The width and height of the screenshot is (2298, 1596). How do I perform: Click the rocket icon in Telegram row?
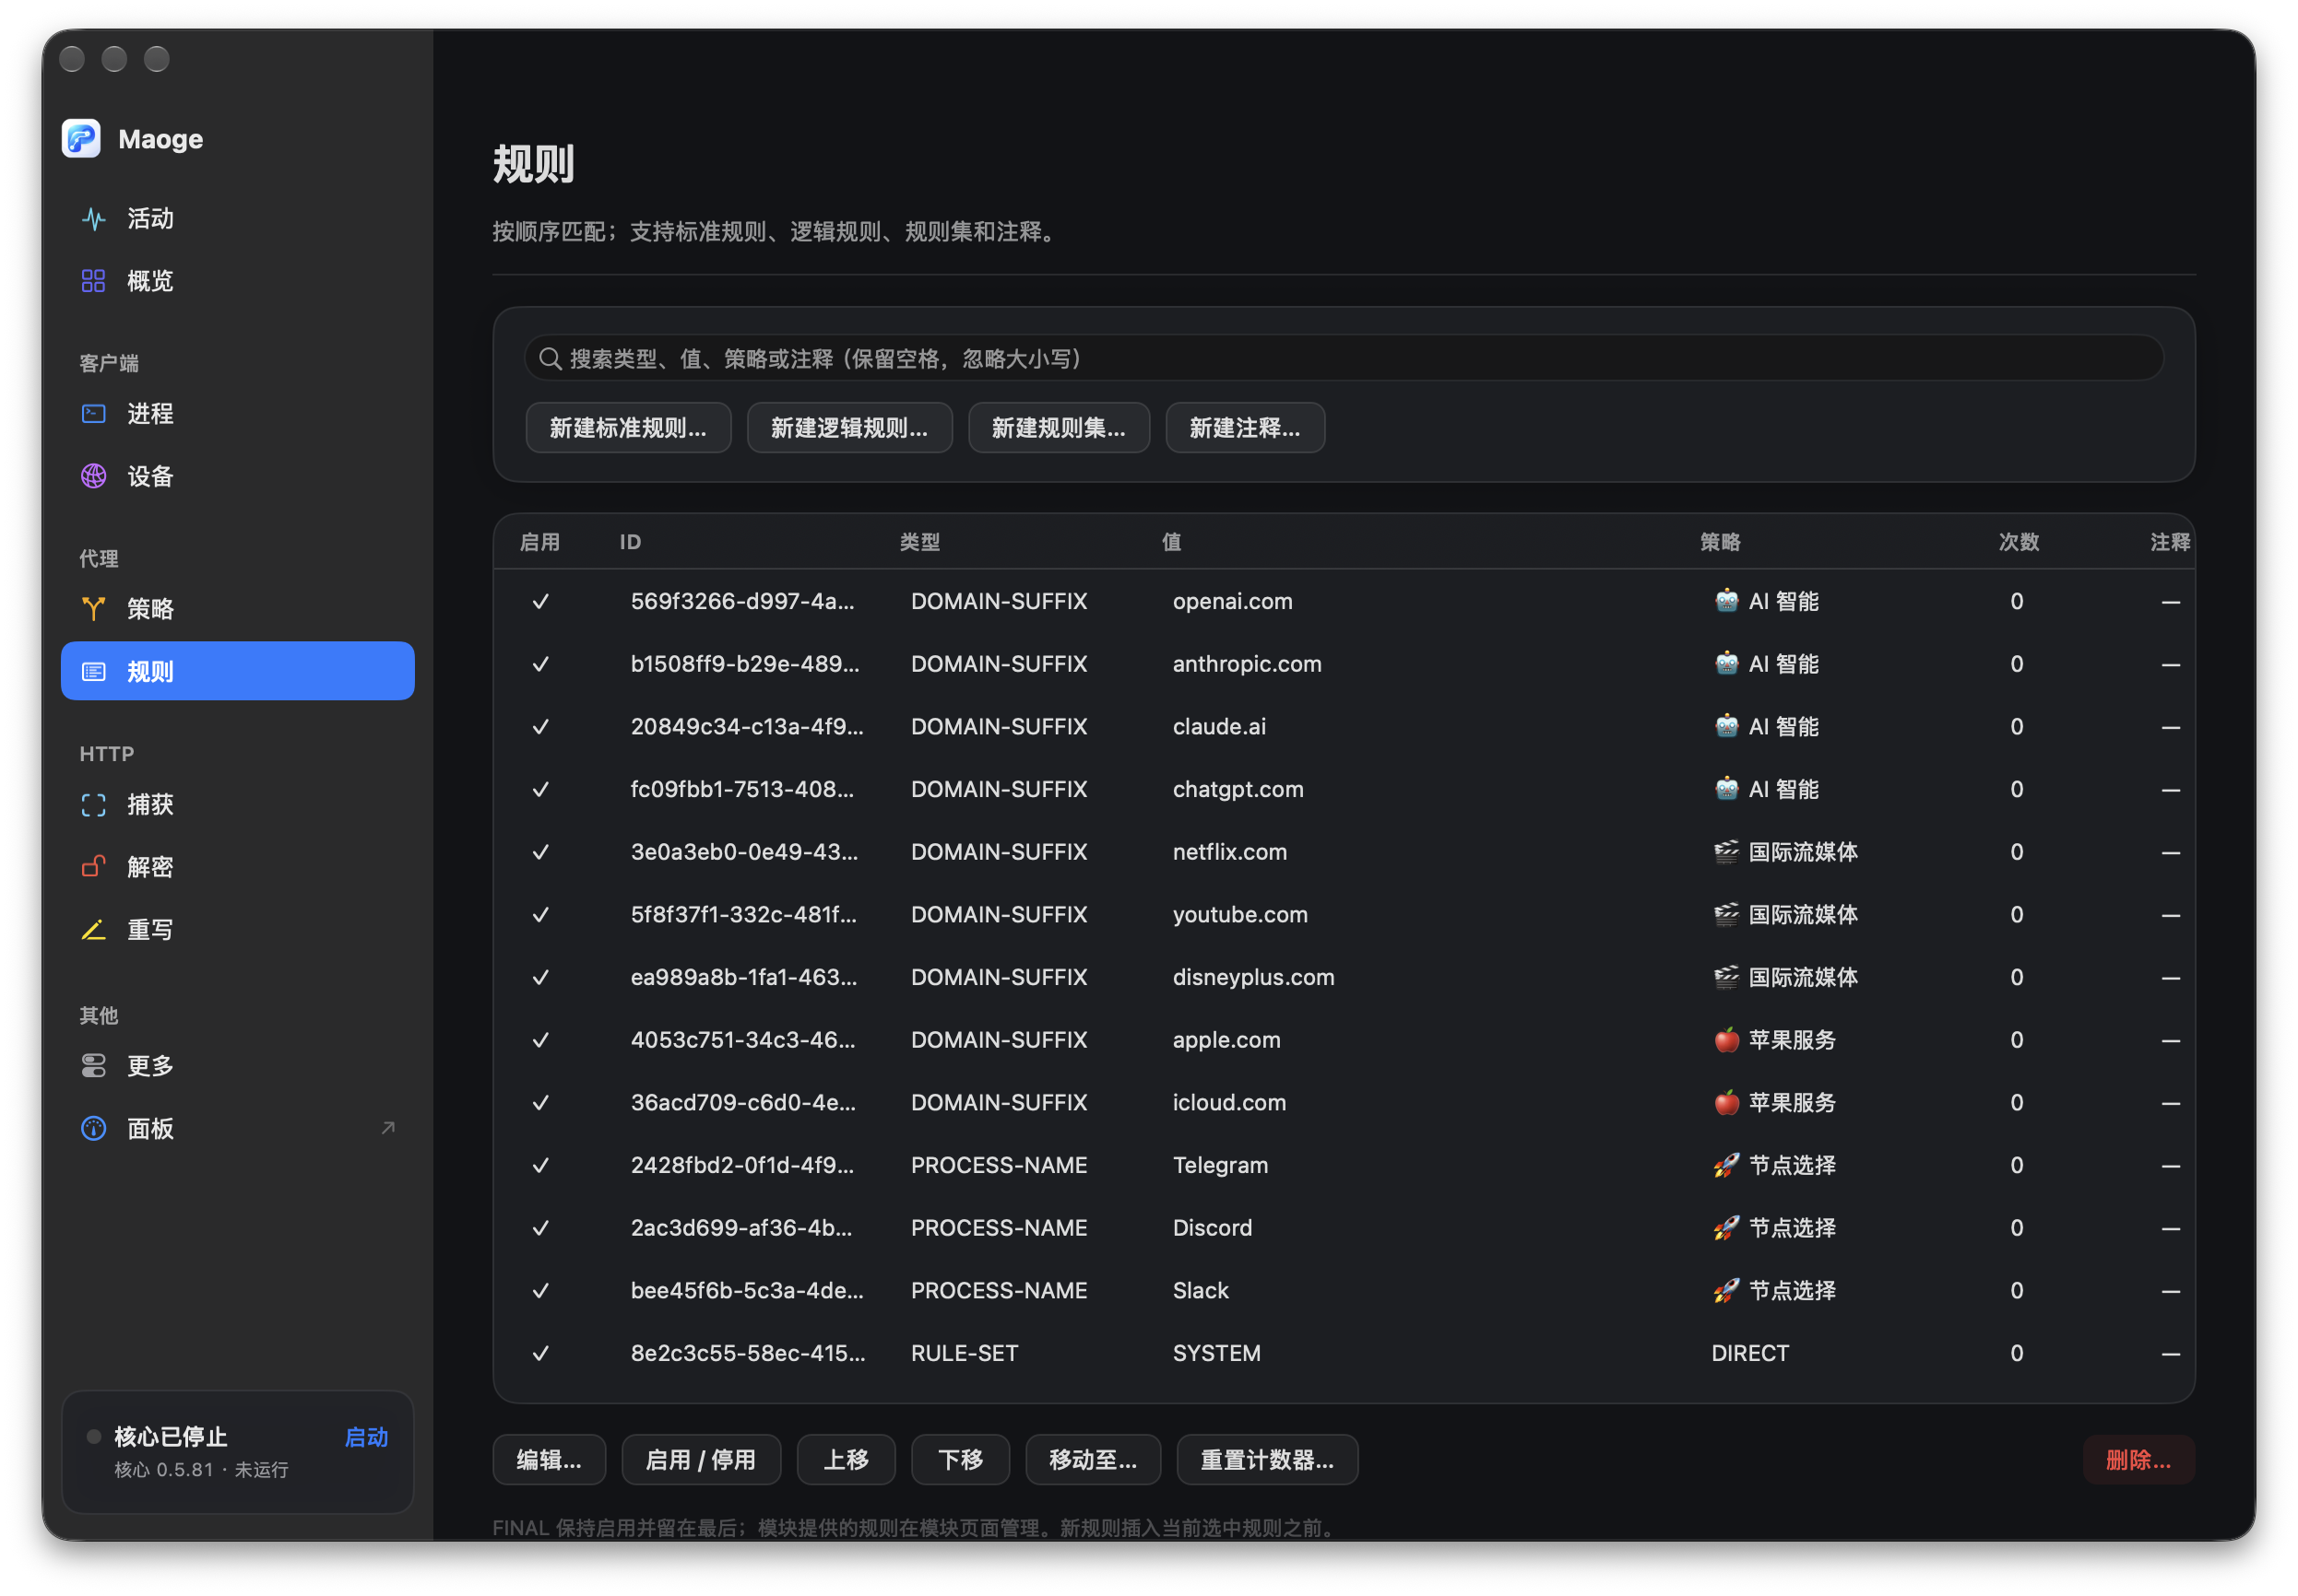1725,1164
